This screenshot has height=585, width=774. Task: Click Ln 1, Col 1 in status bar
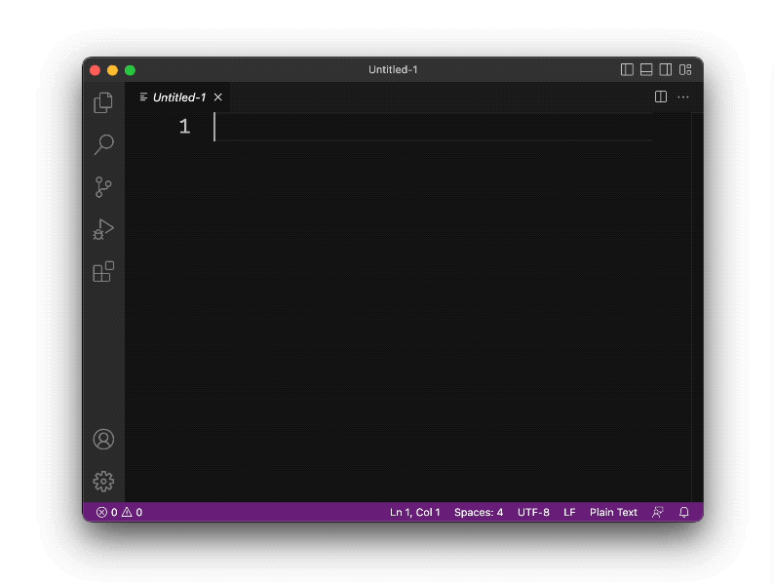pos(414,512)
